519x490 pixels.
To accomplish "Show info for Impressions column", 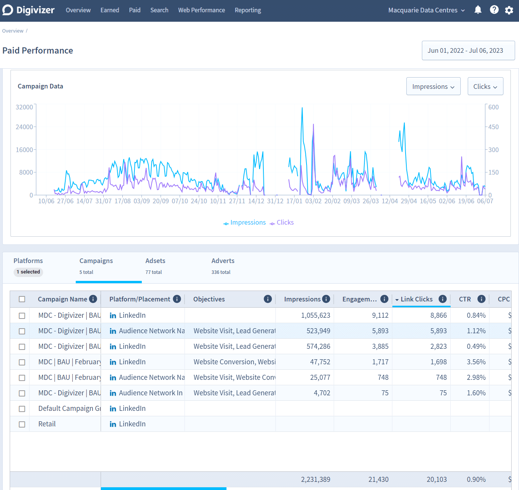I will 326,299.
